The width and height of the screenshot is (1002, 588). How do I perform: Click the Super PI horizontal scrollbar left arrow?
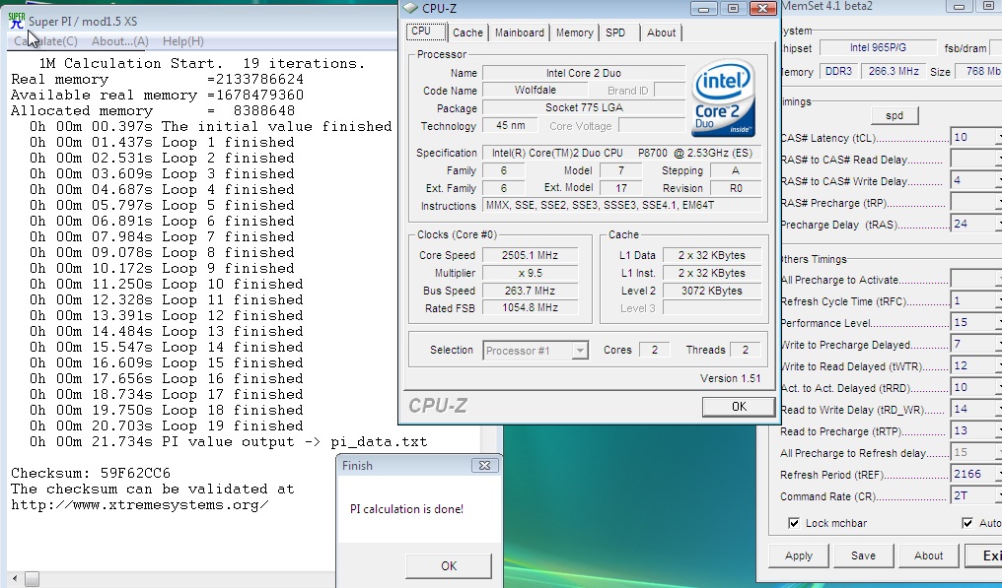[x=16, y=579]
